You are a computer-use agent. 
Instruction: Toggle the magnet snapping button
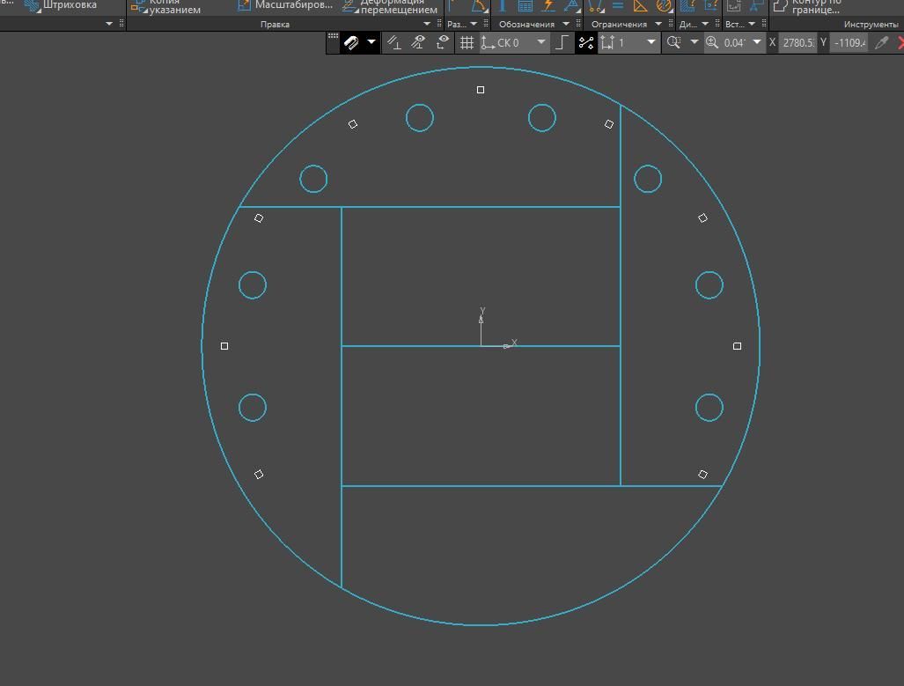point(352,42)
